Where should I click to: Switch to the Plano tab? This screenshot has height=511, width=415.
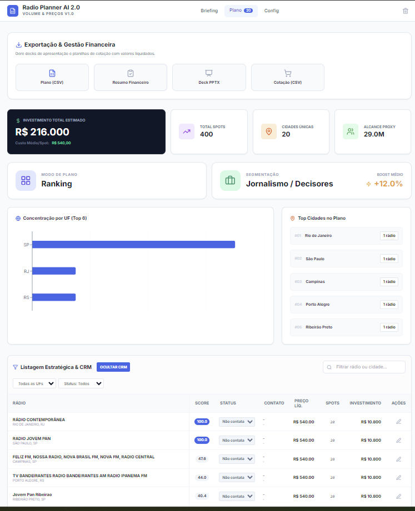(241, 11)
